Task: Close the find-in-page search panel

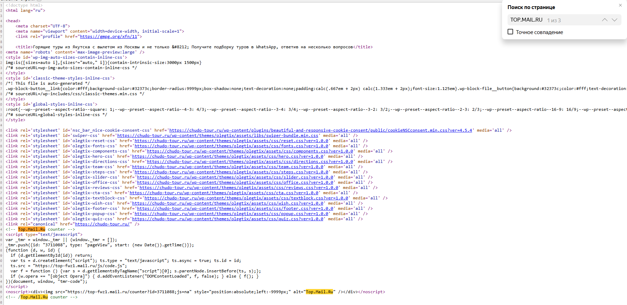Action: pyautogui.click(x=620, y=5)
